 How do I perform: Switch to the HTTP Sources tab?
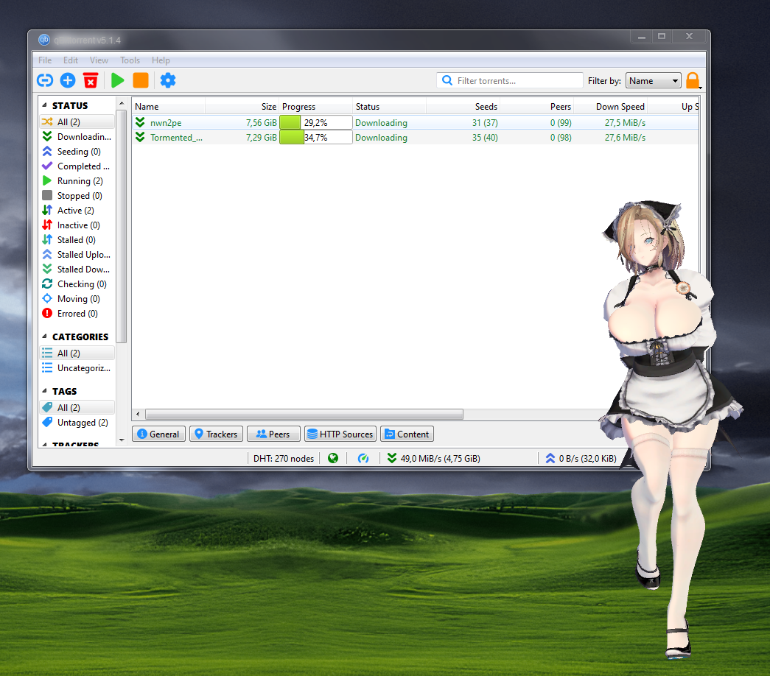point(340,434)
